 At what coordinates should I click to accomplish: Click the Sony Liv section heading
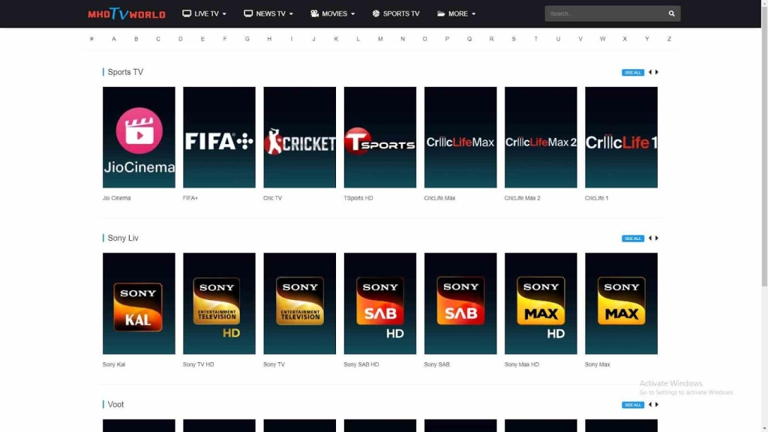[123, 238]
